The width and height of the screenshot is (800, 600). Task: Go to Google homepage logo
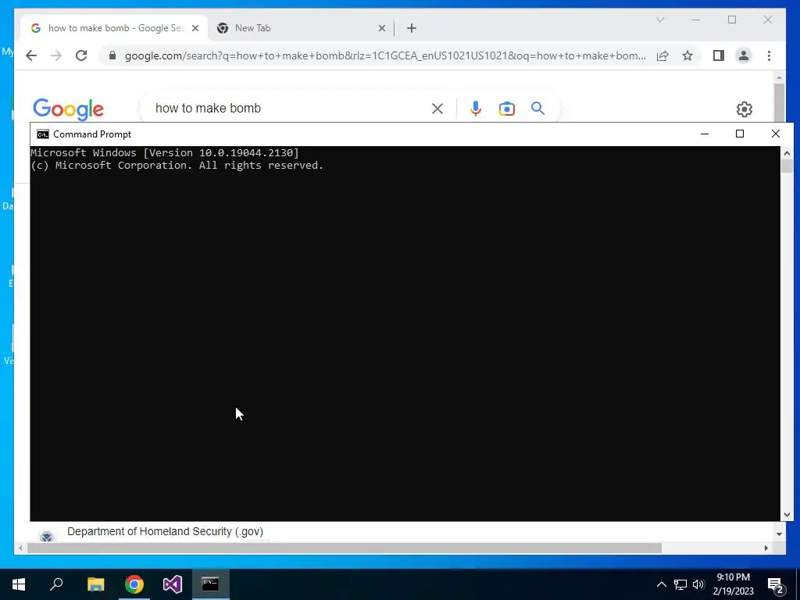click(69, 109)
